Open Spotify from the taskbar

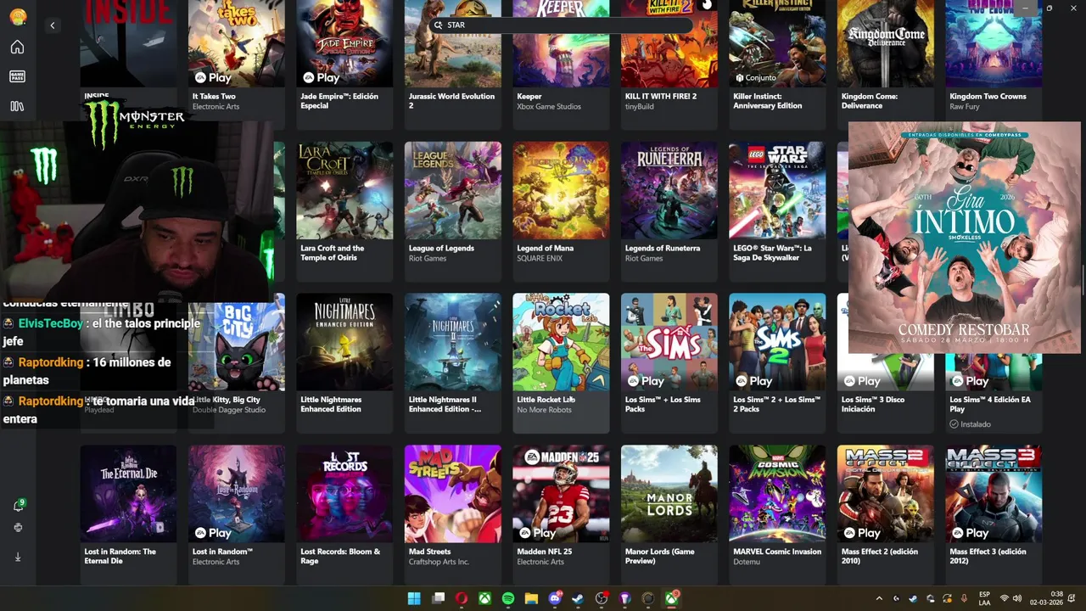507,598
